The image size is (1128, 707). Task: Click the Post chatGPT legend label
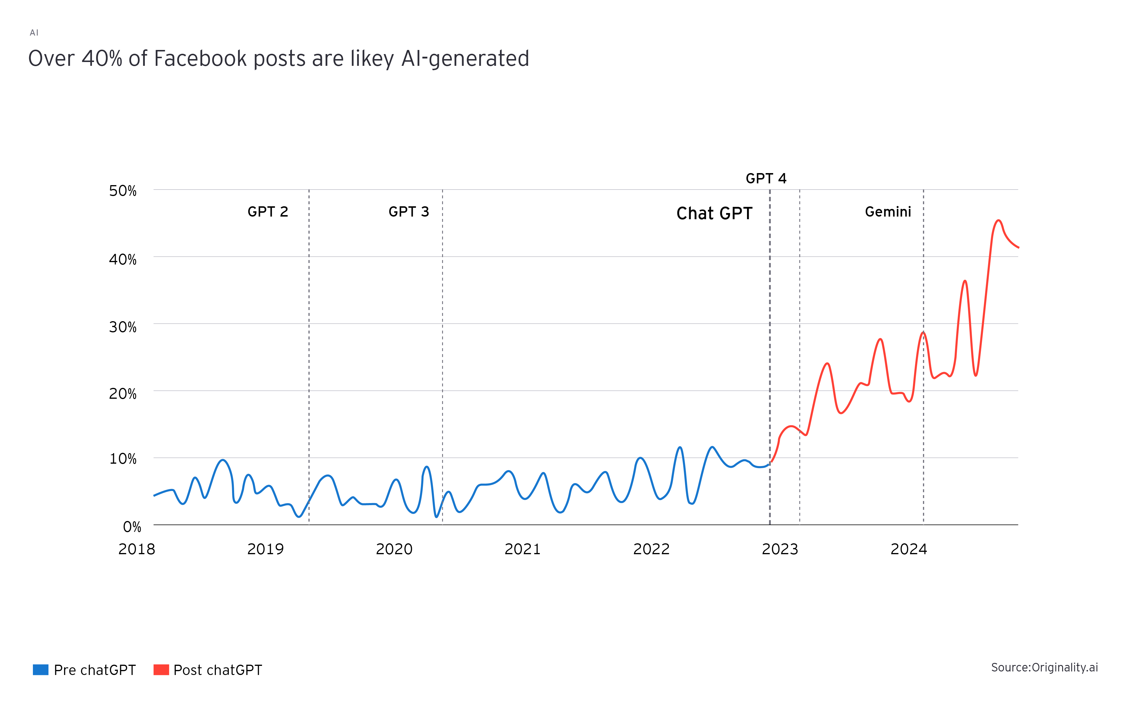217,670
